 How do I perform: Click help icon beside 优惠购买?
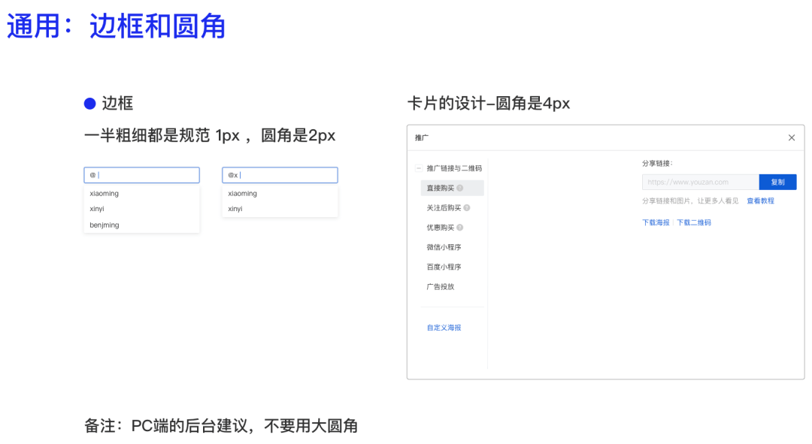(460, 228)
